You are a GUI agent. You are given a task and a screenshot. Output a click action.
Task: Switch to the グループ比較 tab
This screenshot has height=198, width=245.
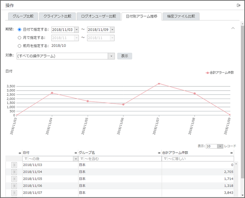pyautogui.click(x=23, y=16)
